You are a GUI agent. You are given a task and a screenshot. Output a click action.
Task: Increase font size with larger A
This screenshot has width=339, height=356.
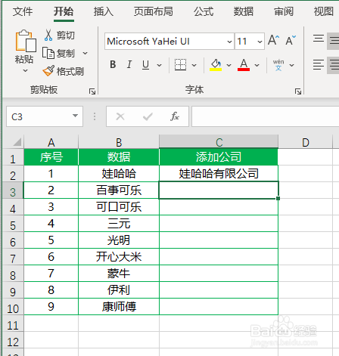[273, 40]
